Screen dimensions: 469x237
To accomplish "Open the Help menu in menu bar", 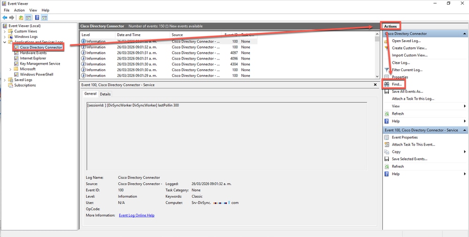I will click(45, 10).
